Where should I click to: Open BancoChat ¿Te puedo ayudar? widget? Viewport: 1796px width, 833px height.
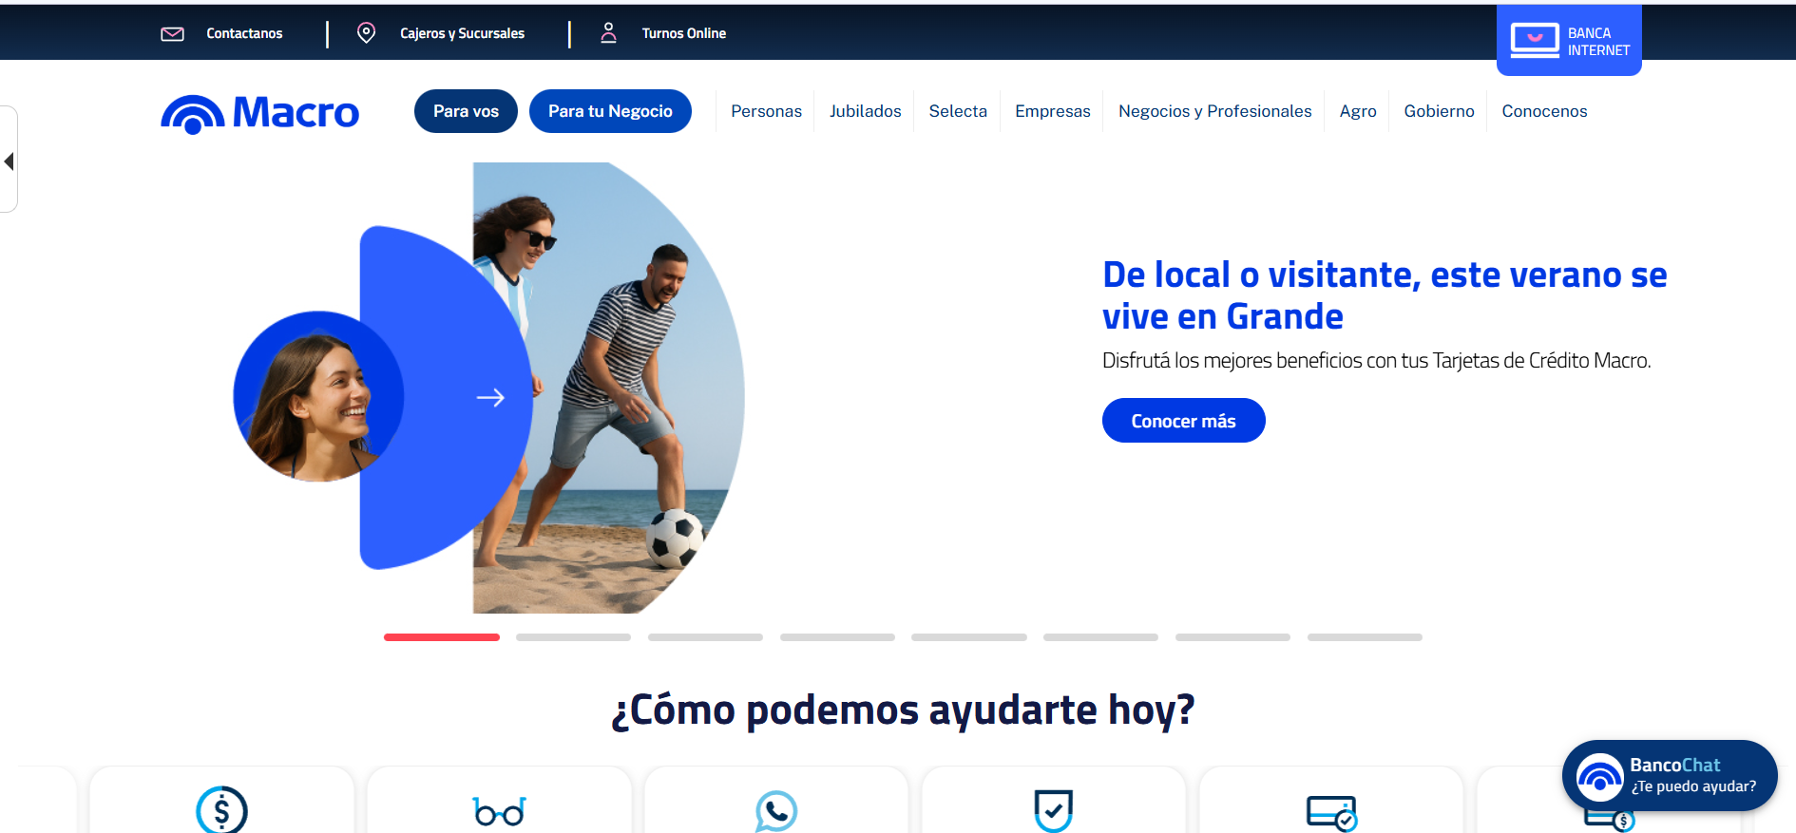point(1670,776)
